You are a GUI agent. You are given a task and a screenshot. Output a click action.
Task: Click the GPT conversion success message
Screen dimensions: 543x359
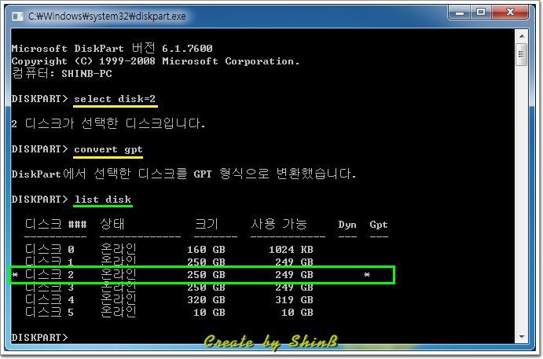[x=184, y=174]
